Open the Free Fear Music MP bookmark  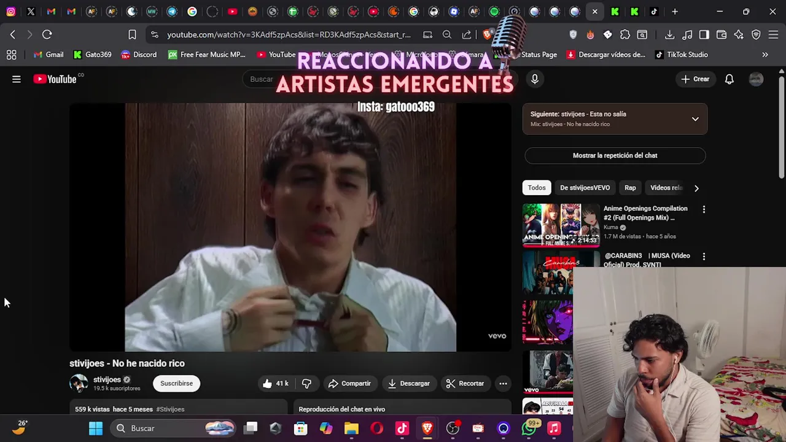pos(206,55)
